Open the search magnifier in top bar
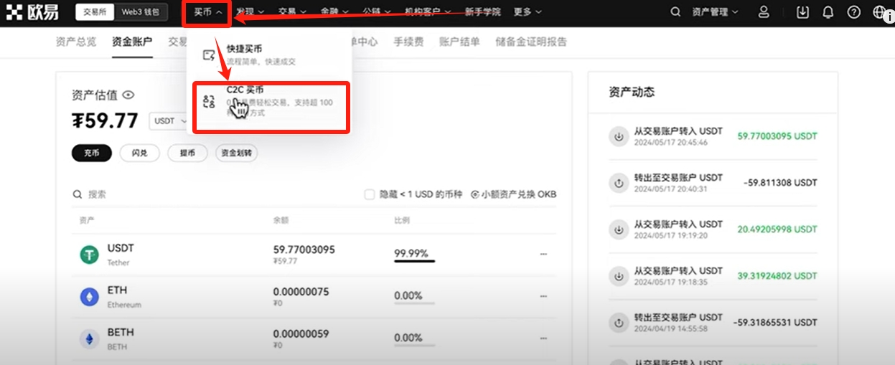 click(x=675, y=12)
